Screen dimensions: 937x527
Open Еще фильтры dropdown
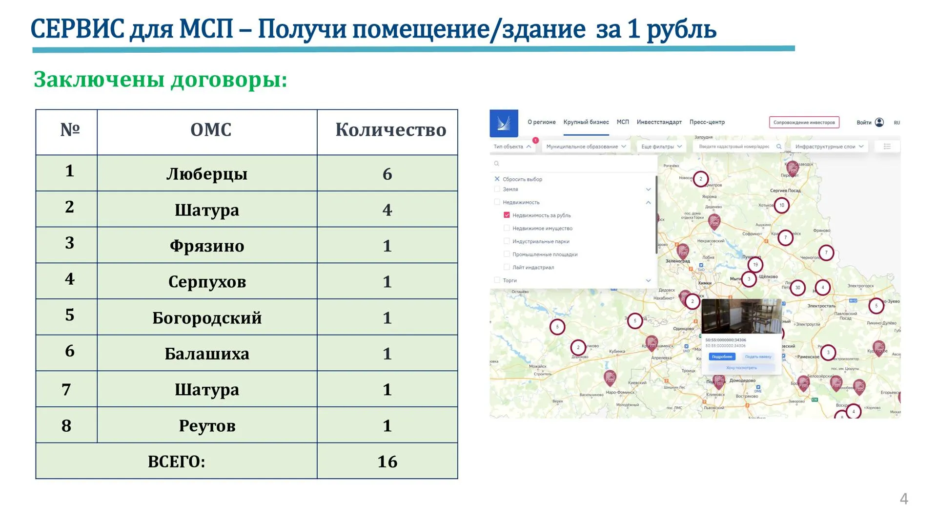pos(661,147)
